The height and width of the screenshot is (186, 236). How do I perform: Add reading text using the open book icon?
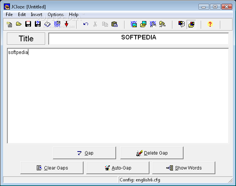tap(48, 24)
